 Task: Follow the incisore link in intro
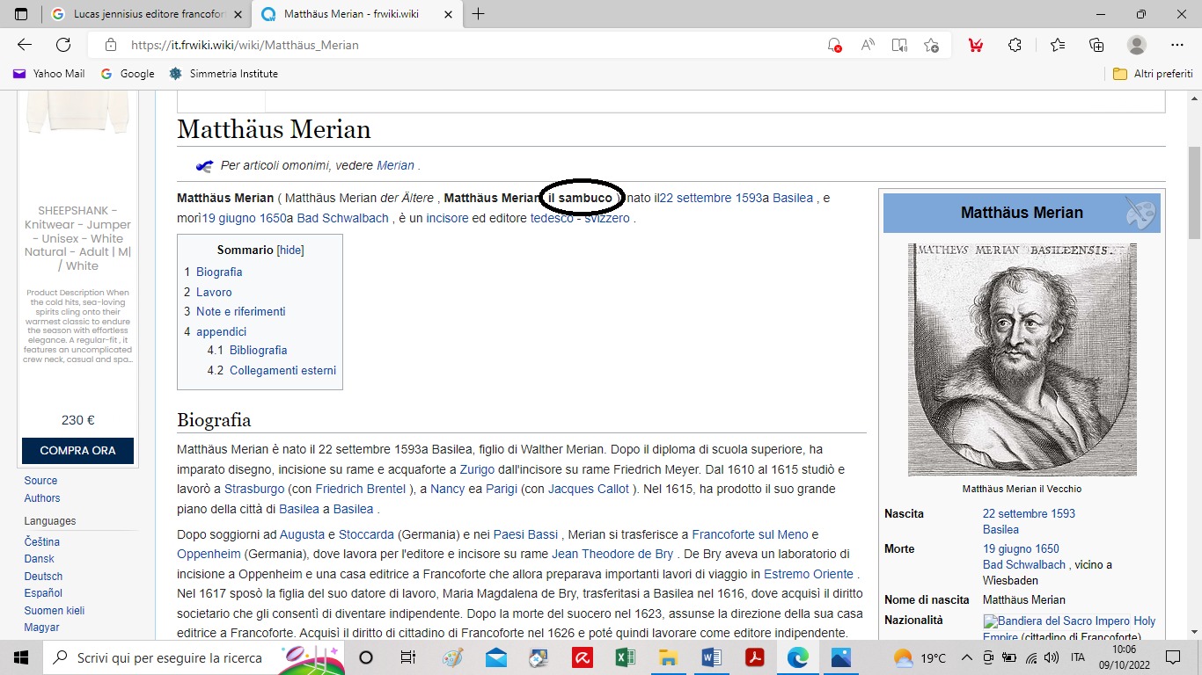[447, 218]
